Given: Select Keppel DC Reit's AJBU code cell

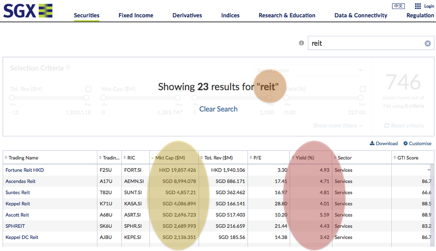Looking at the screenshot, I should point(109,237).
